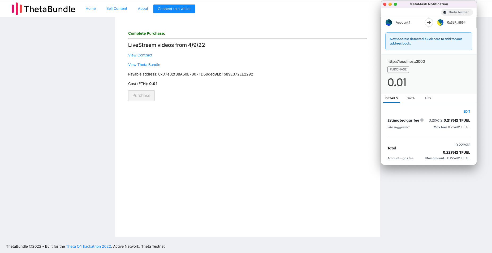Screen dimensions: 492x253
Task: Click the http://localhost:3000 origin text
Action: (x=406, y=61)
